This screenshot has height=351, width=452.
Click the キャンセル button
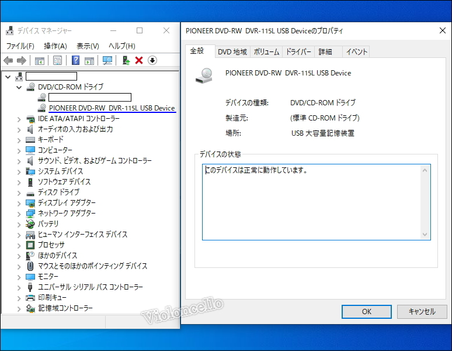(x=422, y=312)
